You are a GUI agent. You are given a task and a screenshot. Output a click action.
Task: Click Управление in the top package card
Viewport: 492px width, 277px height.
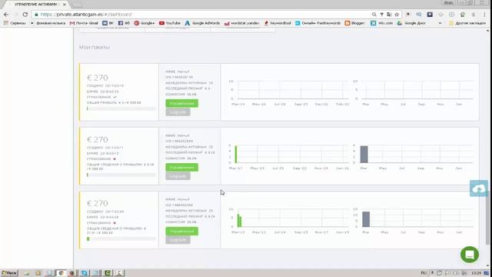181,103
